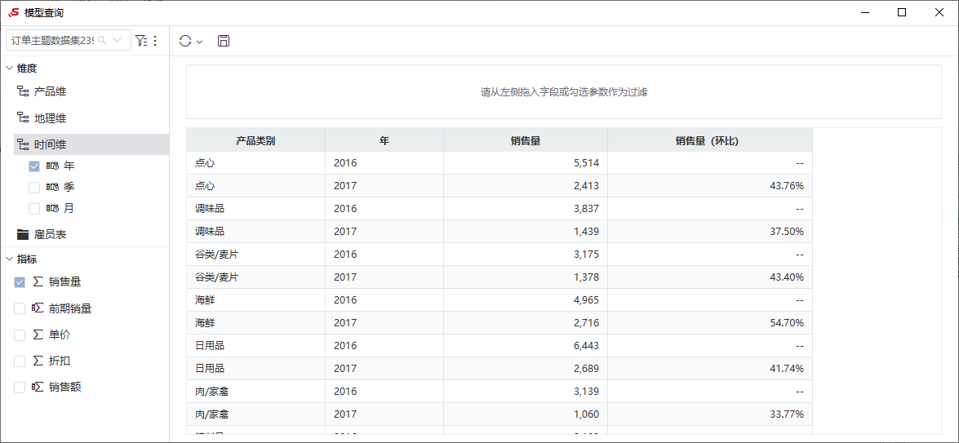Viewport: 959px width, 443px height.
Task: Check the 销售额 indicator checkbox
Action: (20, 388)
